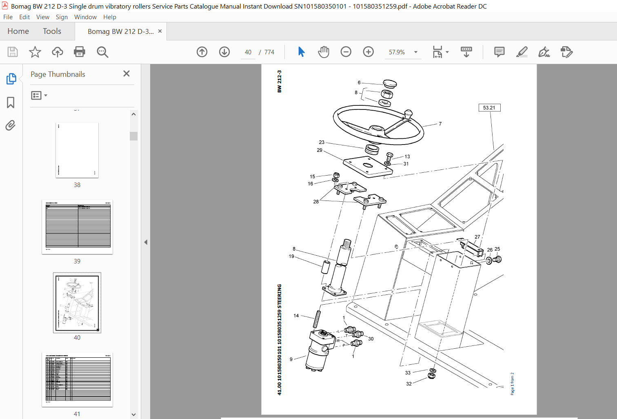Open the File menu
Viewport: 617px width, 419px height.
(x=8, y=17)
